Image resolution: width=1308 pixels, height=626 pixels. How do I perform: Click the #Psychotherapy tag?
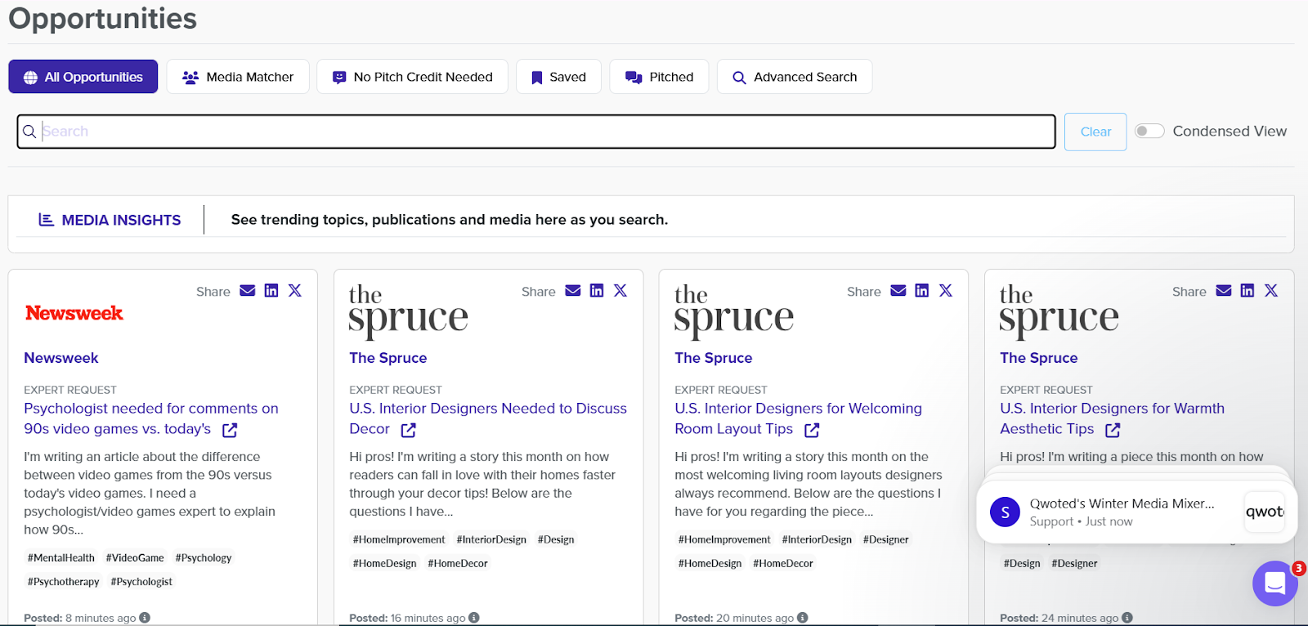click(64, 582)
